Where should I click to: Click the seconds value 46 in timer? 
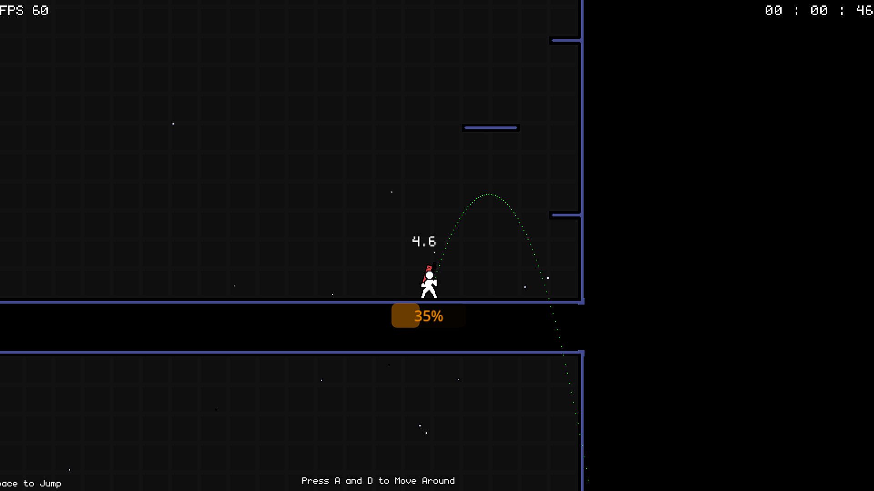pyautogui.click(x=864, y=10)
